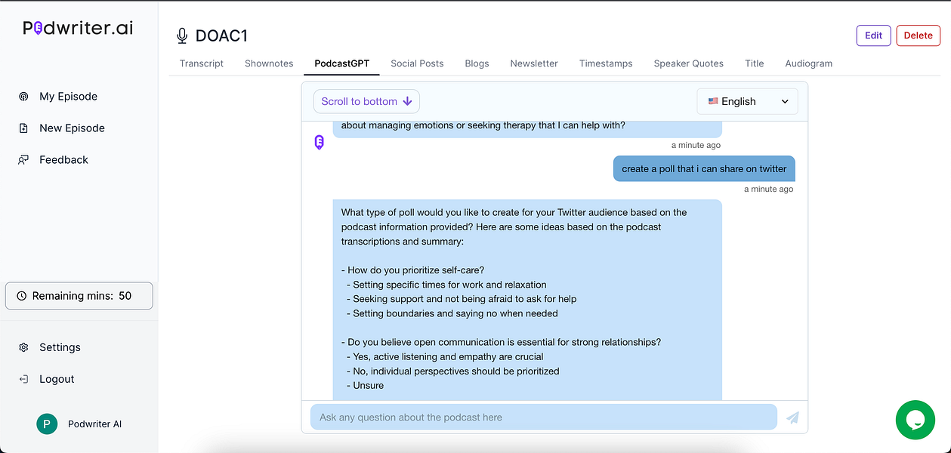Click the Edit button

873,35
